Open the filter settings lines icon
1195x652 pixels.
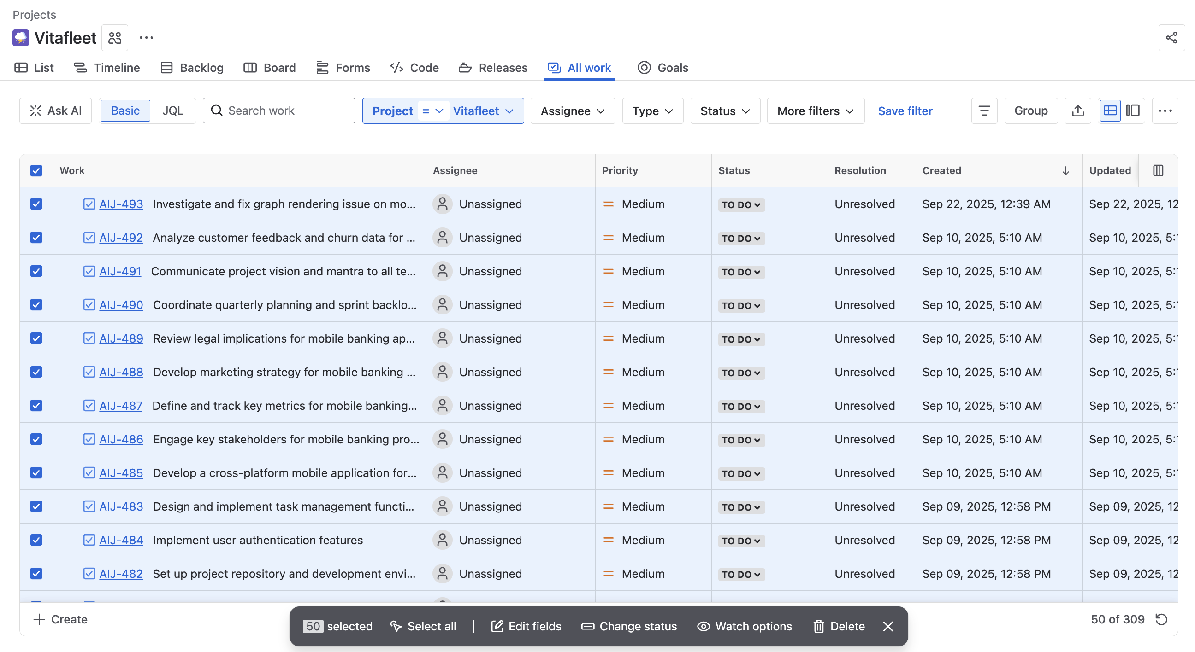[984, 111]
